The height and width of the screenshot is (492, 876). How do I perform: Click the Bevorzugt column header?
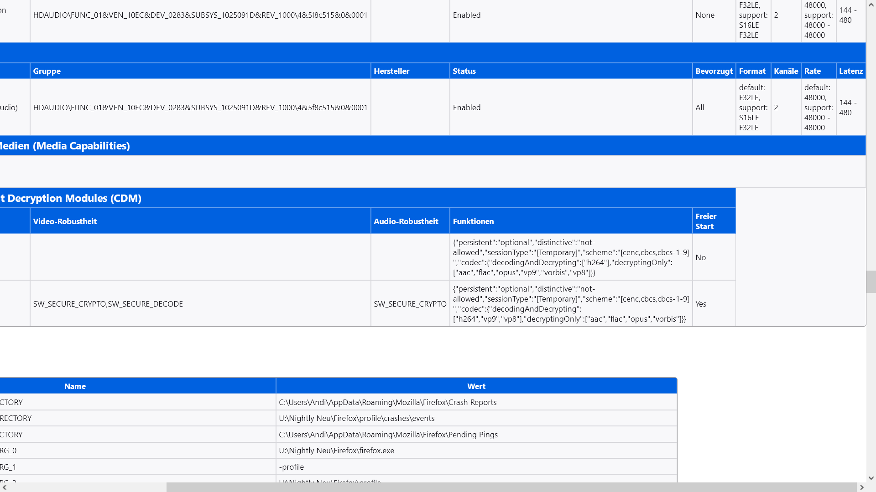[x=714, y=71]
